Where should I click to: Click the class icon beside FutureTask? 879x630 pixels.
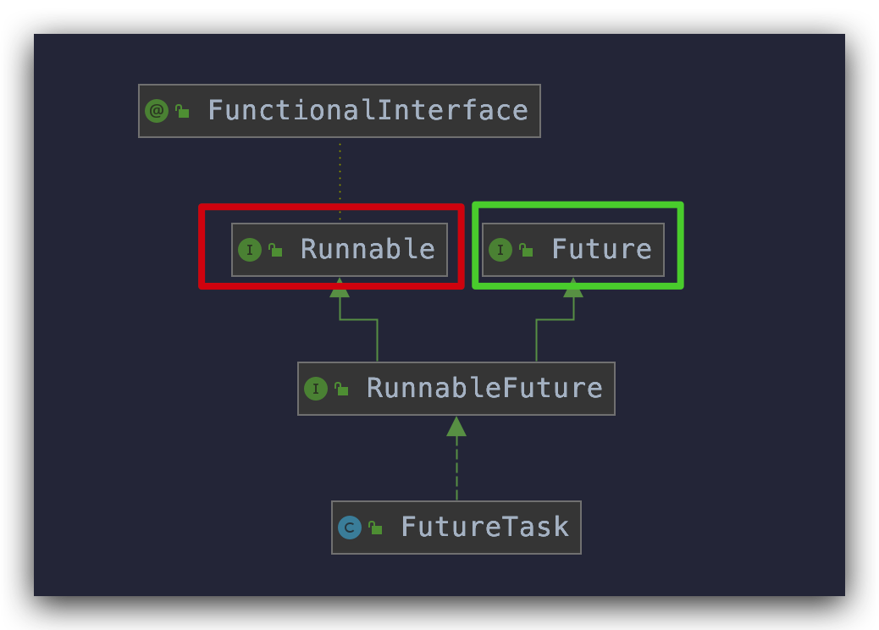pyautogui.click(x=349, y=528)
